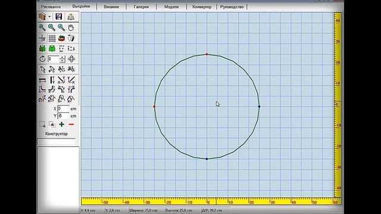Select the second curve tool
This screenshot has width=381, height=214.
(x=52, y=90)
